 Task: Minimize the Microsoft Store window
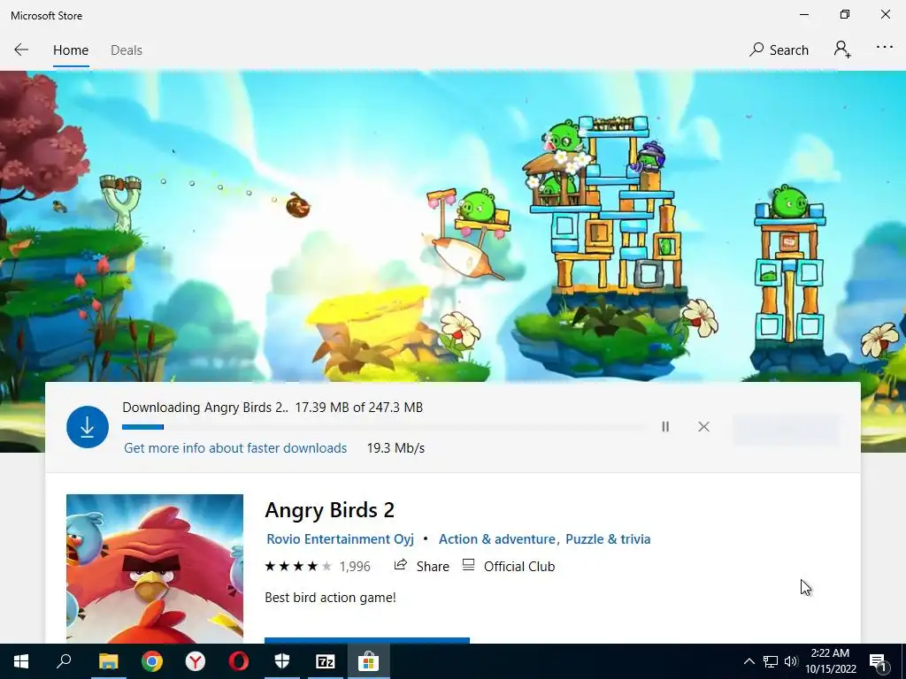pos(804,15)
